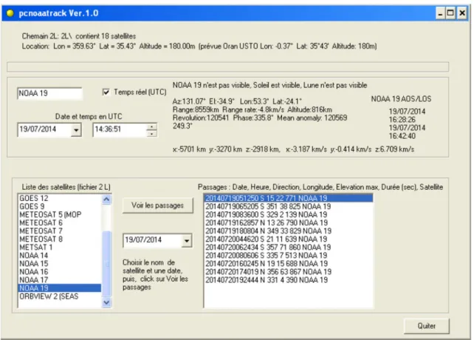Viewport: 474px width, 340px height.
Task: Open the Date et temps en UTC date dropdown
Action: pos(76,130)
